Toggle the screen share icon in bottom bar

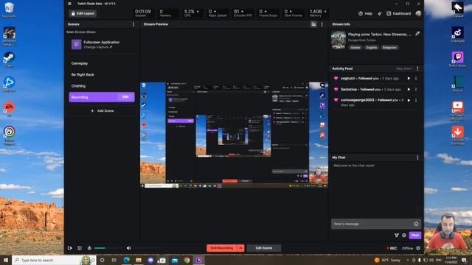(80, 248)
